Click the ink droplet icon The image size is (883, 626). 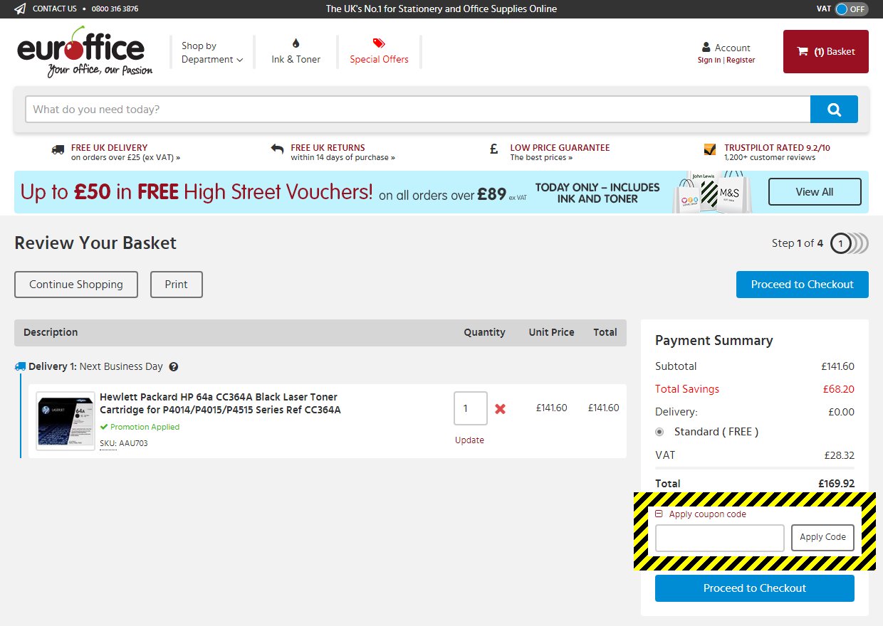(296, 43)
